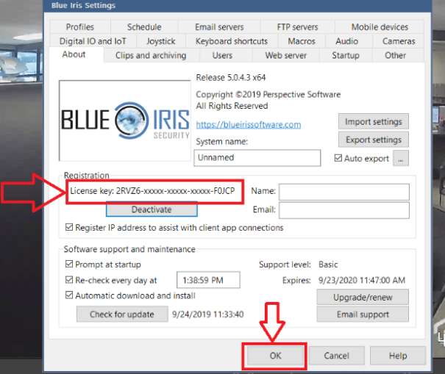
Task: Click the System name text field
Action: coord(258,157)
